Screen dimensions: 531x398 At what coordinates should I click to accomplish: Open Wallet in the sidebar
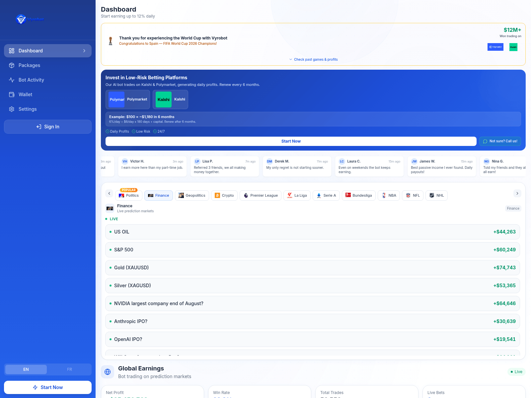click(x=48, y=95)
